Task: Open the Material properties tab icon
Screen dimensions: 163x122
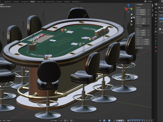Action: pos(156,47)
